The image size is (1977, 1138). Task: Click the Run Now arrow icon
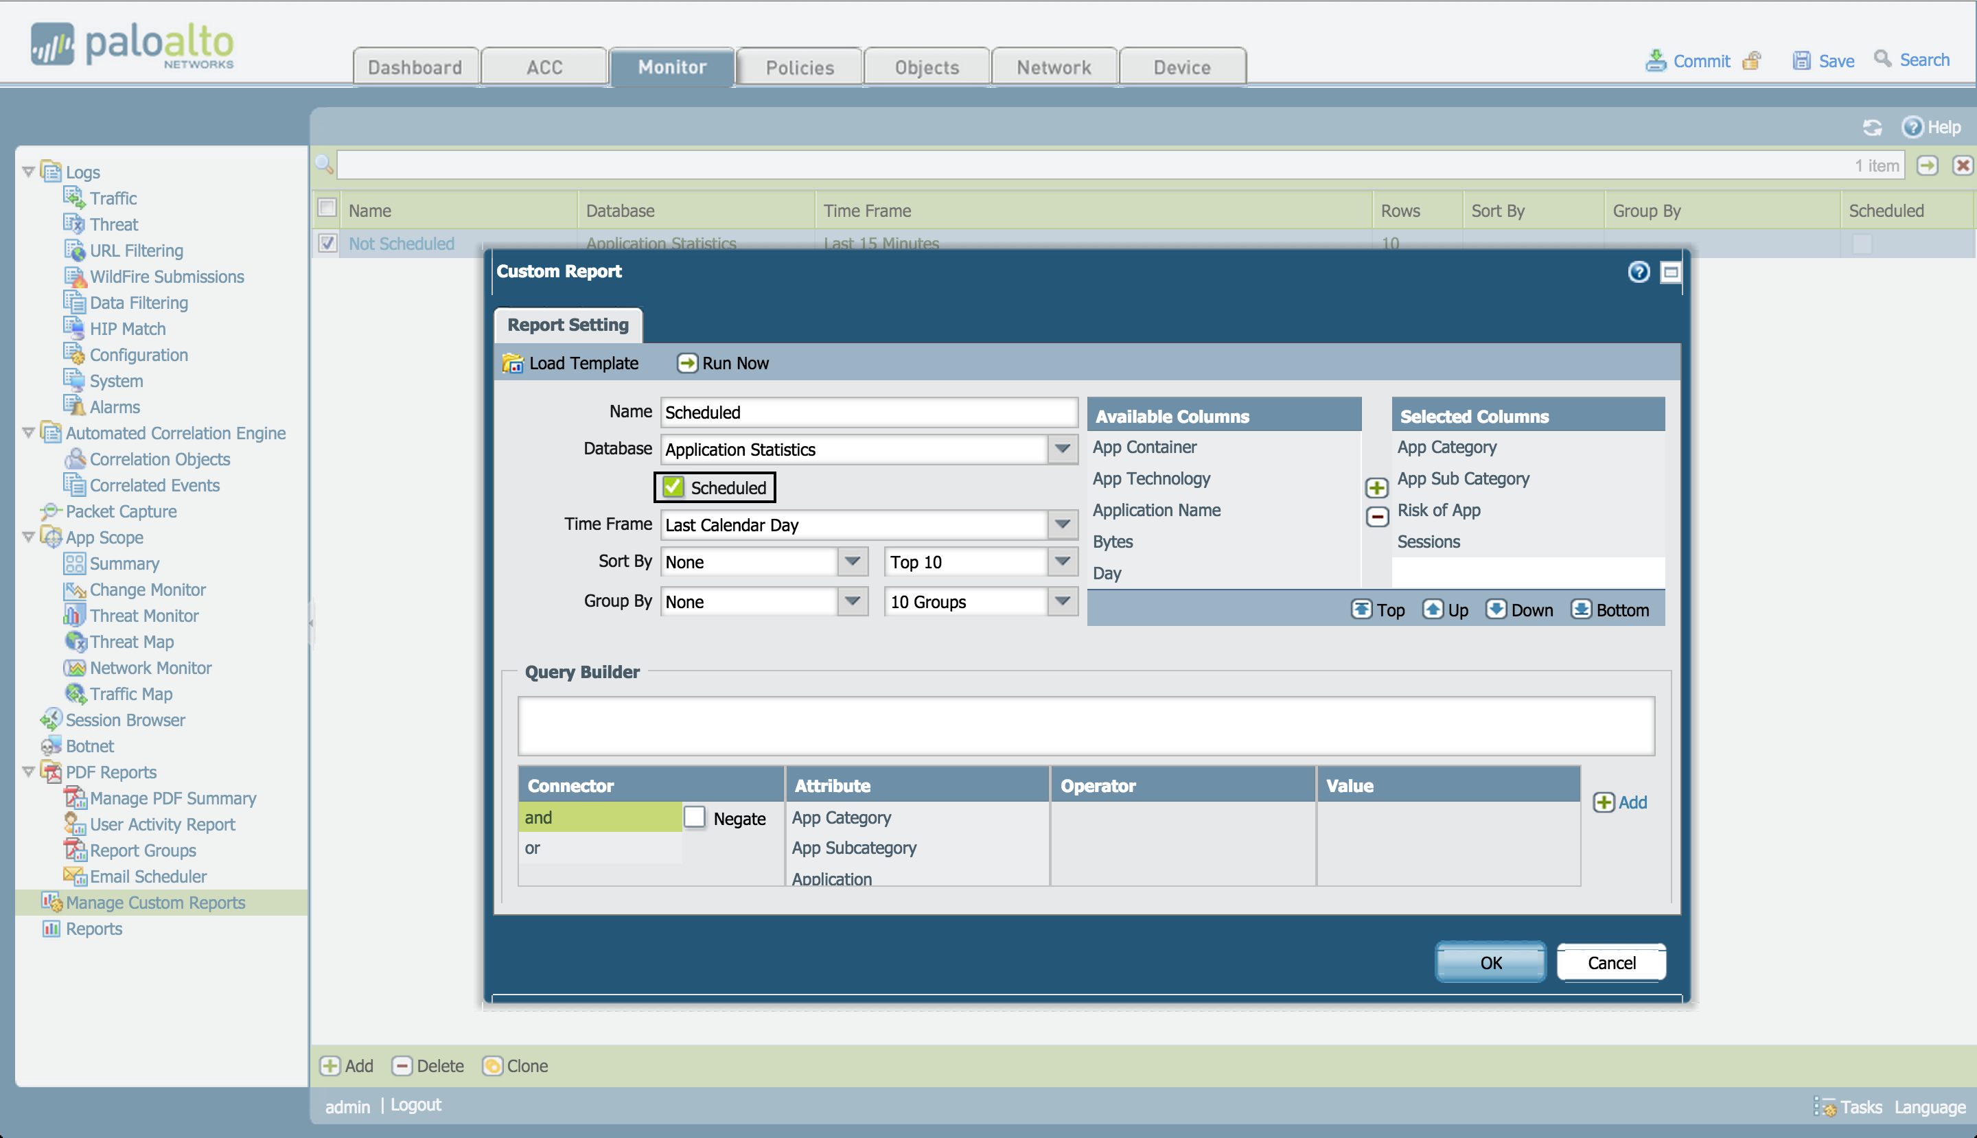686,364
